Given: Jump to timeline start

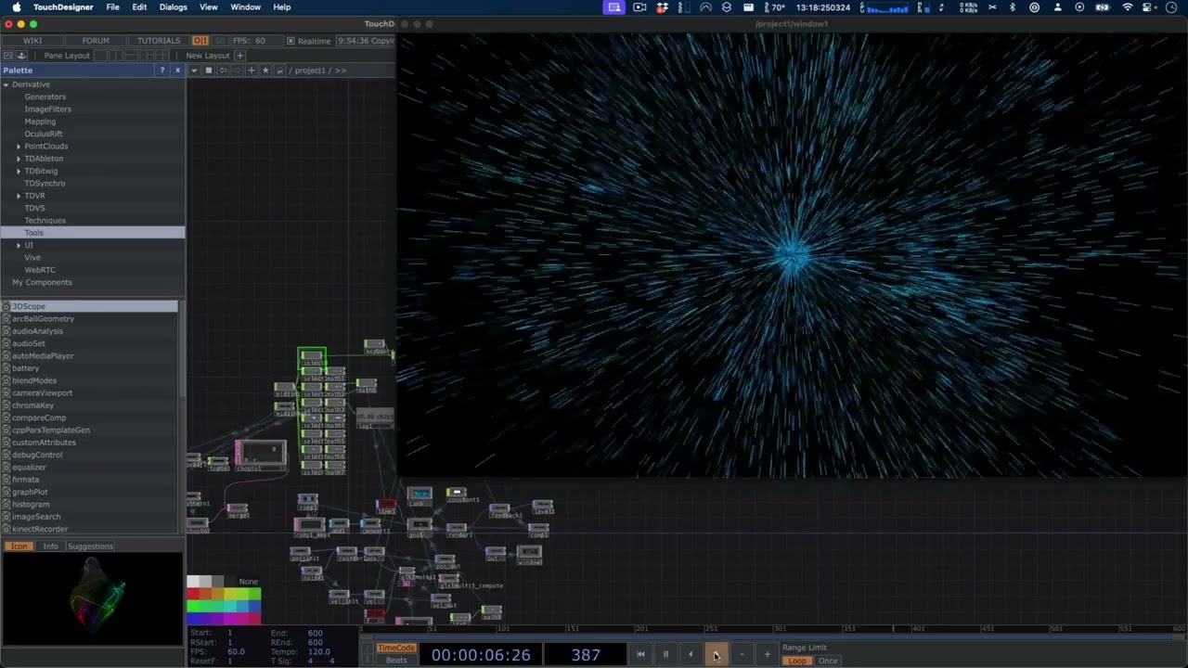Looking at the screenshot, I should click(640, 655).
